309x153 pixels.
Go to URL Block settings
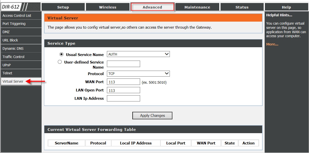(x=21, y=40)
